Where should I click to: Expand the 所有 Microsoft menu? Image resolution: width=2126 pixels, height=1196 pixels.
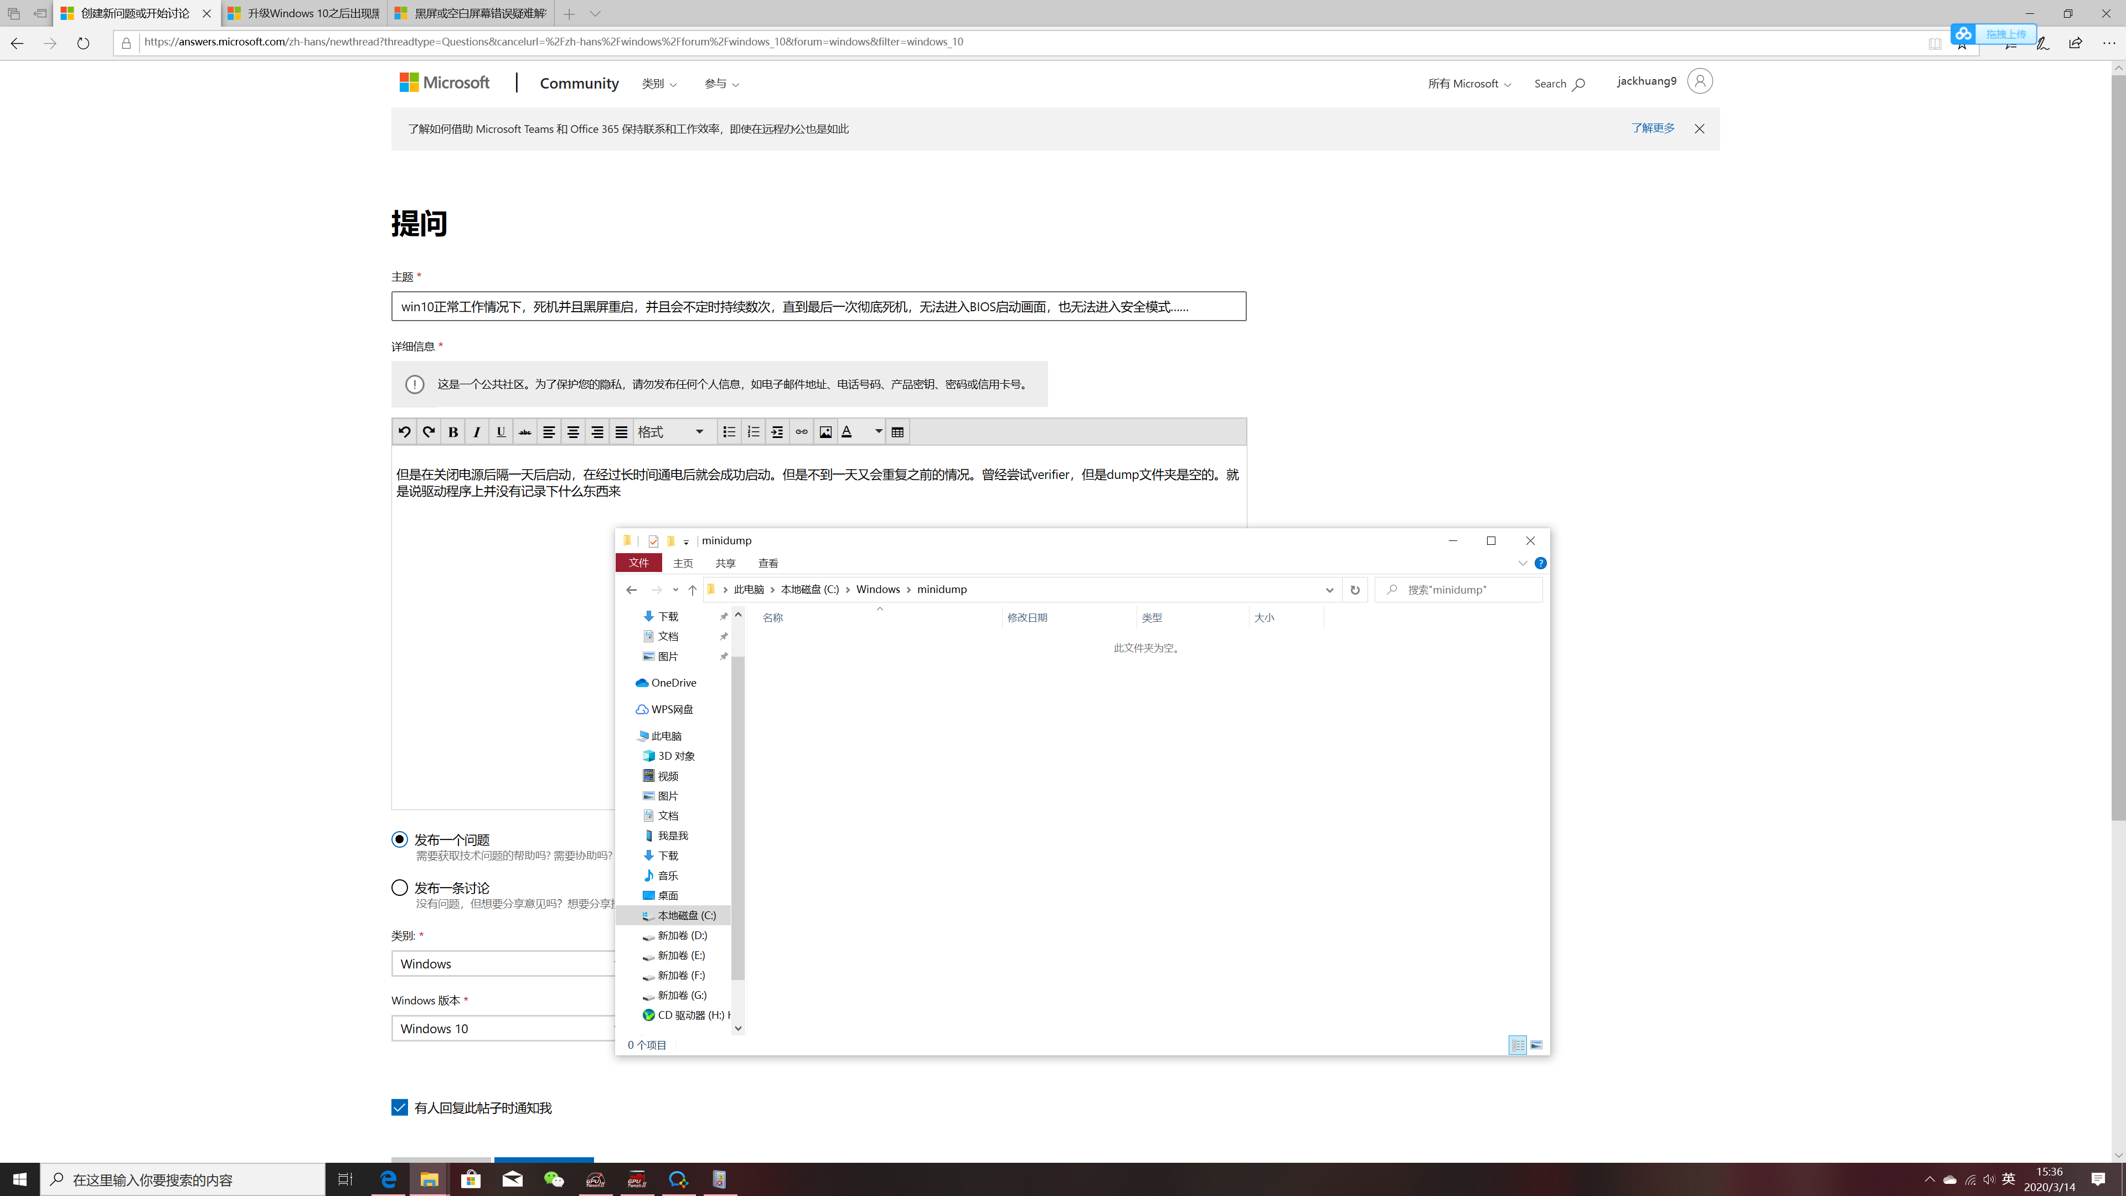1469,84
